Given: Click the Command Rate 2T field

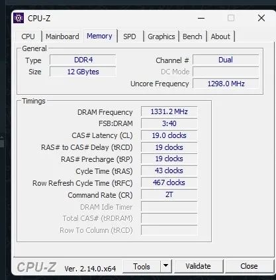Looking at the screenshot, I should coord(169,194).
